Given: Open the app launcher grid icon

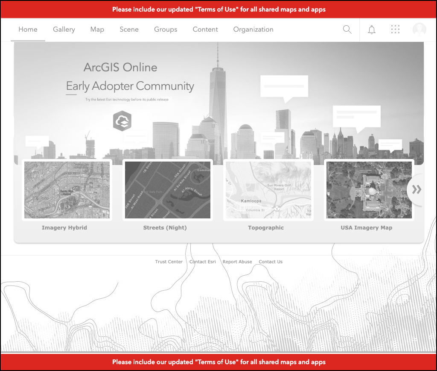Looking at the screenshot, I should click(395, 29).
